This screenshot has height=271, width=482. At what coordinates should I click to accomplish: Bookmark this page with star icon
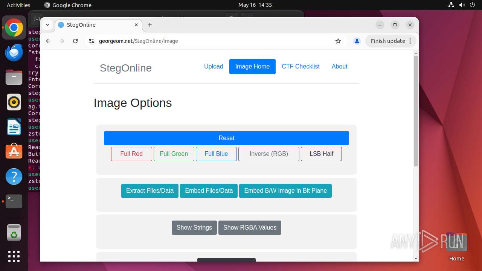(x=338, y=41)
